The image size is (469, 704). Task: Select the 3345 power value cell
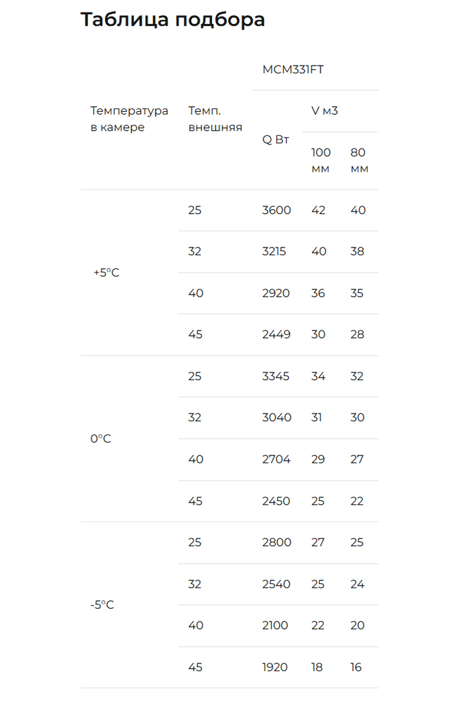pos(276,377)
